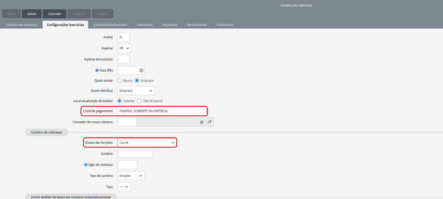Open the external link icon for Contador
This screenshot has width=443, height=199.
coord(210,122)
